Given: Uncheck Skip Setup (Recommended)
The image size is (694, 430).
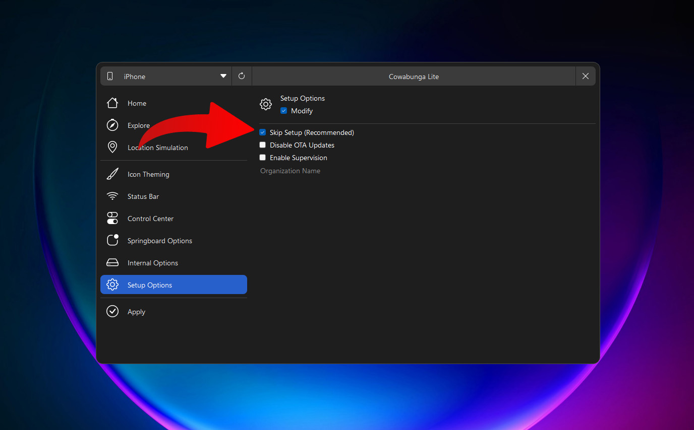Looking at the screenshot, I should point(262,132).
